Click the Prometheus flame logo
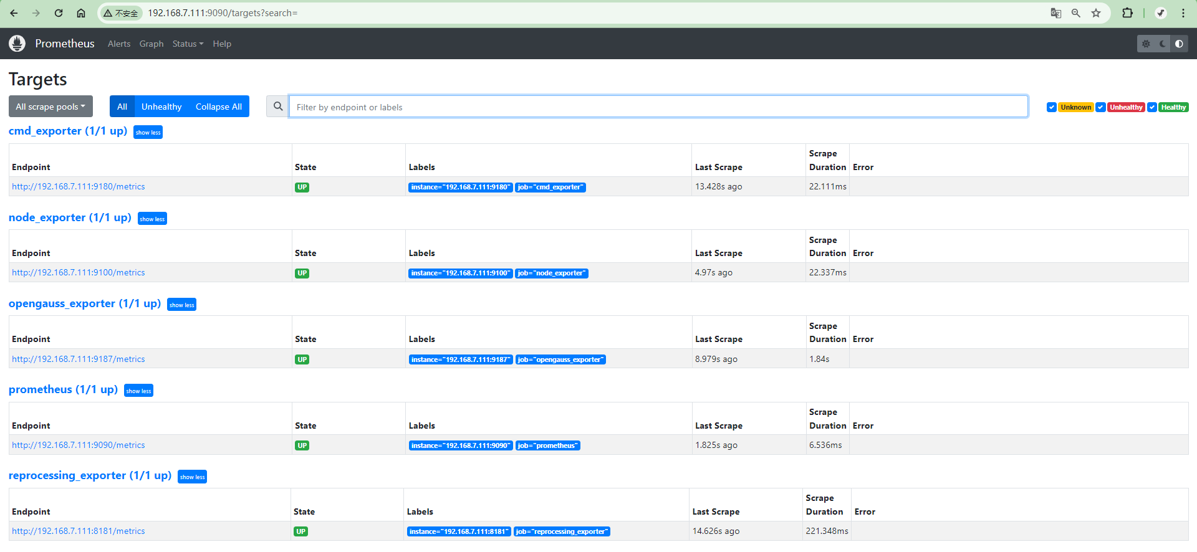The width and height of the screenshot is (1197, 552). [x=17, y=43]
